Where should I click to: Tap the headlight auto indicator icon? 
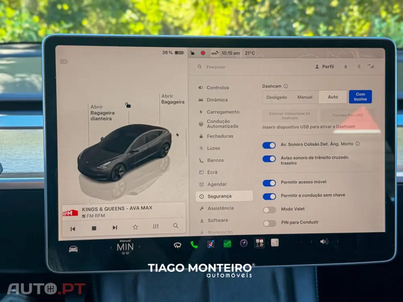coord(64,61)
